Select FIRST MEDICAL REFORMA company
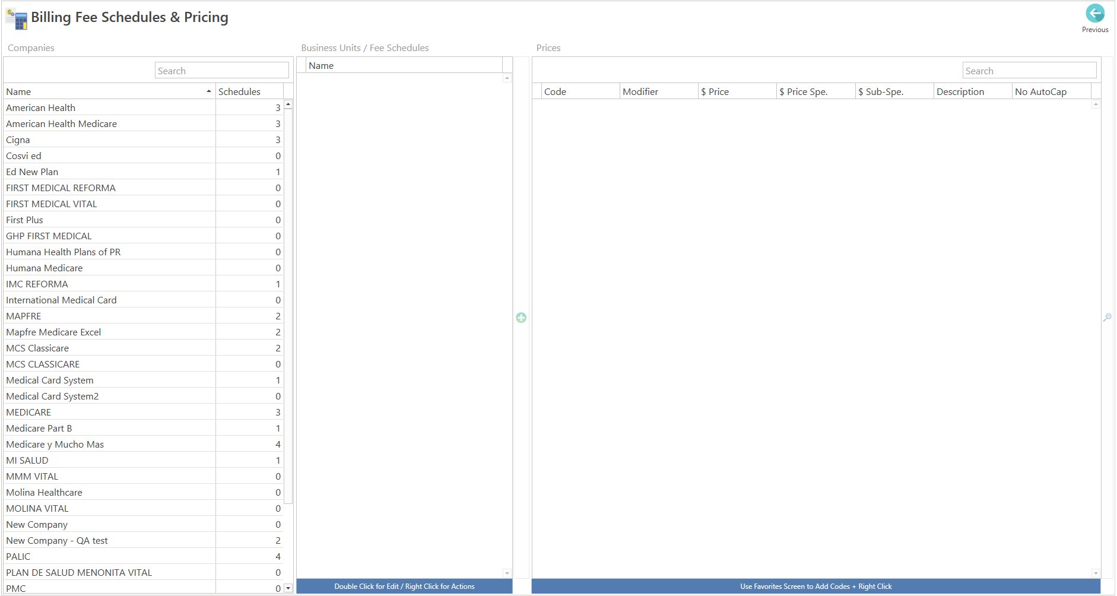Viewport: 1117px width, 596px height. tap(144, 188)
